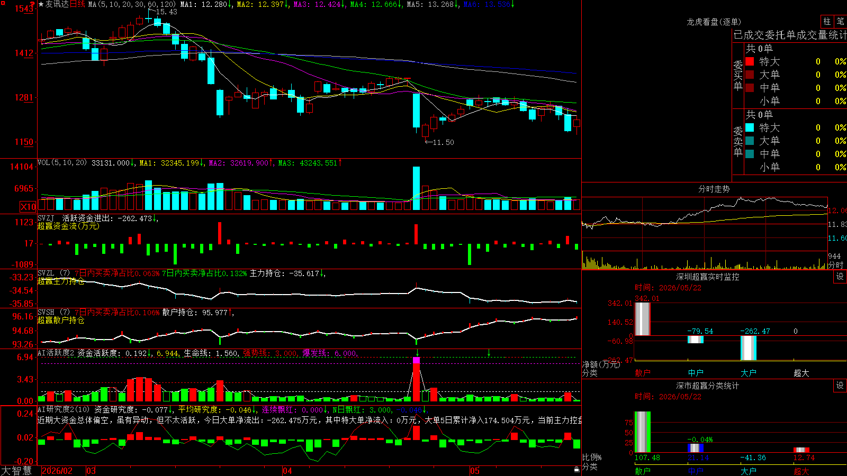847x476 pixels.
Task: Click the 03 month marker on timeline
Action: pyautogui.click(x=91, y=471)
